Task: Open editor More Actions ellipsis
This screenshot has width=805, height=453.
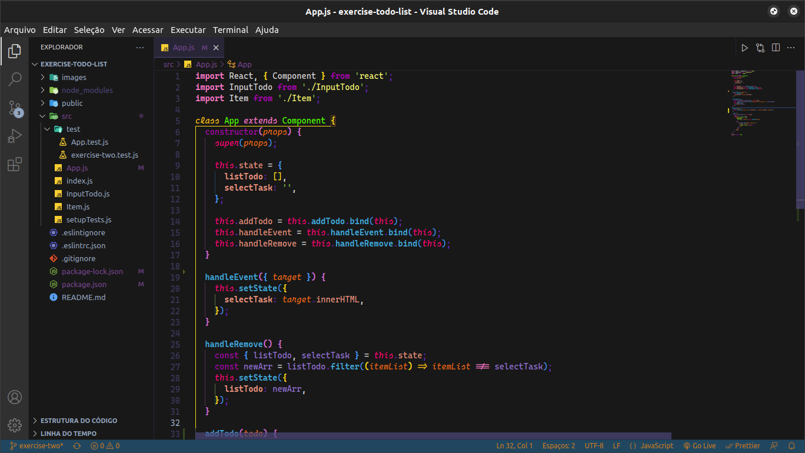Action: pyautogui.click(x=791, y=48)
